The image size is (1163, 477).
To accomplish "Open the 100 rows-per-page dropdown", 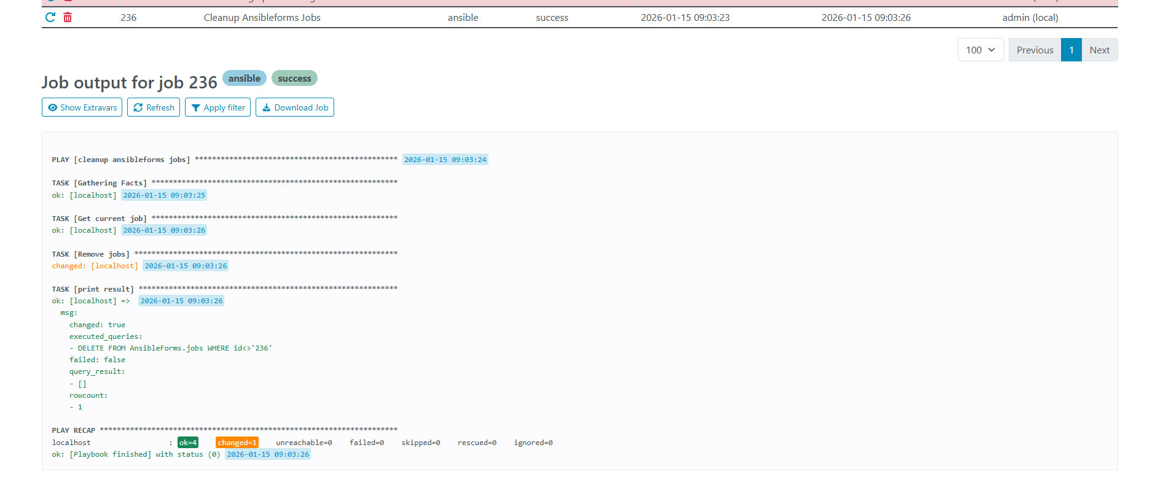I will [981, 50].
